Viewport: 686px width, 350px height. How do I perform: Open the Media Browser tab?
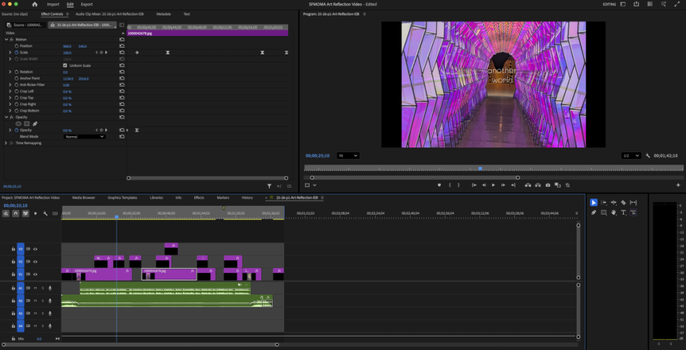click(x=84, y=198)
